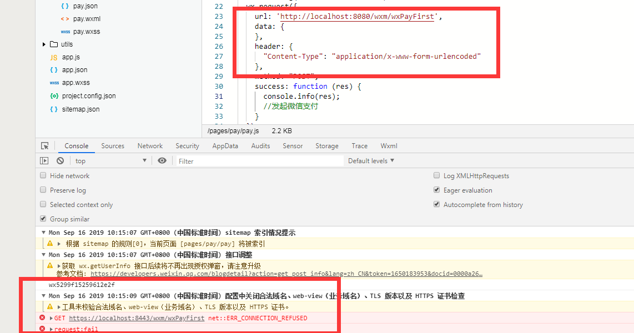Click the config icon beside project.config.json
The width and height of the screenshot is (634, 333).
click(54, 96)
